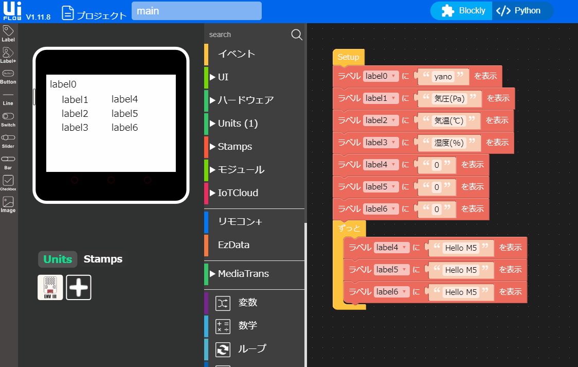Select the Checkbox widget tool
Image resolution: width=578 pixels, height=367 pixels.
click(x=8, y=181)
